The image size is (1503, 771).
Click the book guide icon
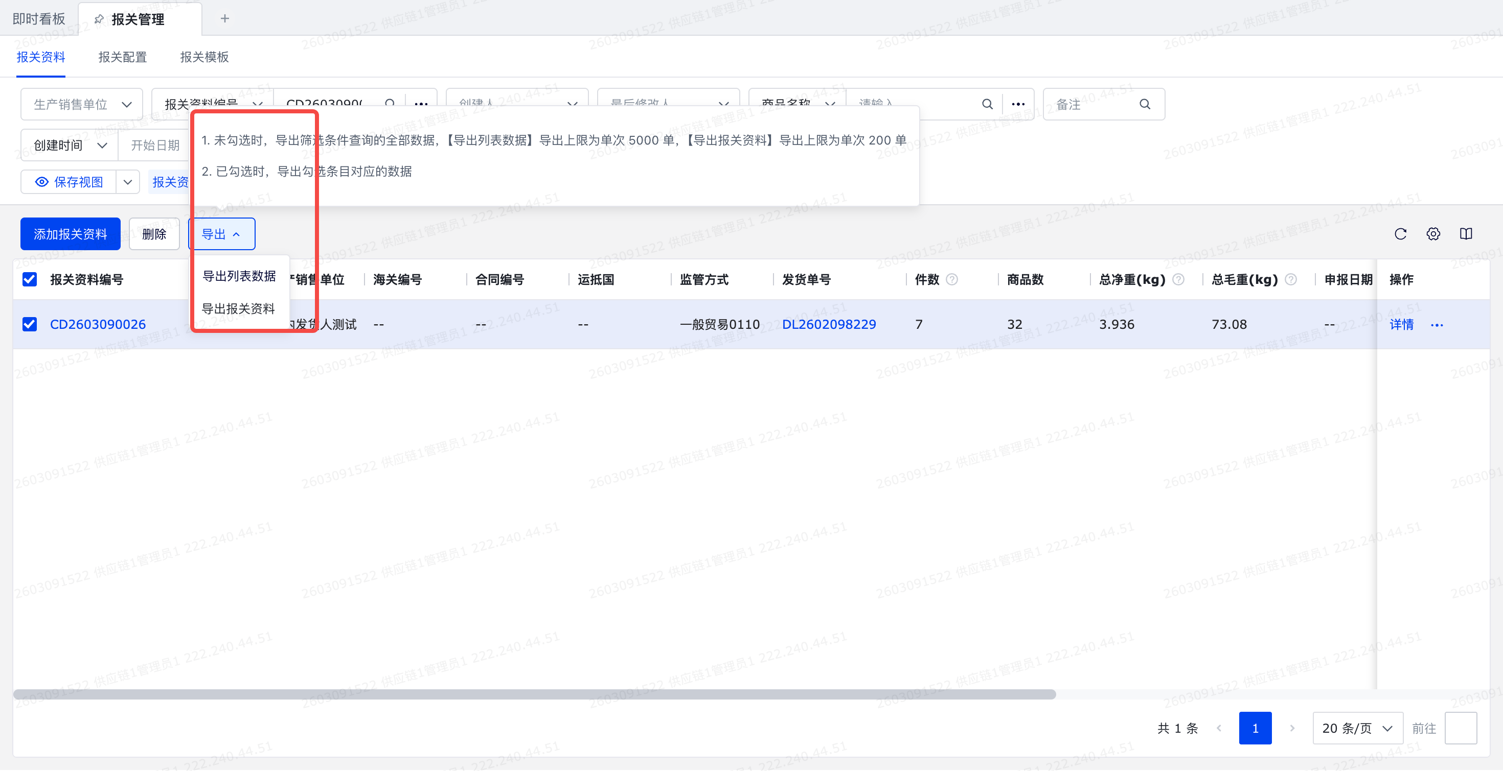1466,234
